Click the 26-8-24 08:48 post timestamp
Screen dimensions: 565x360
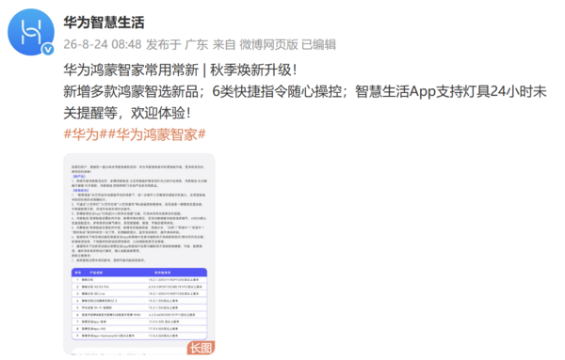[103, 44]
